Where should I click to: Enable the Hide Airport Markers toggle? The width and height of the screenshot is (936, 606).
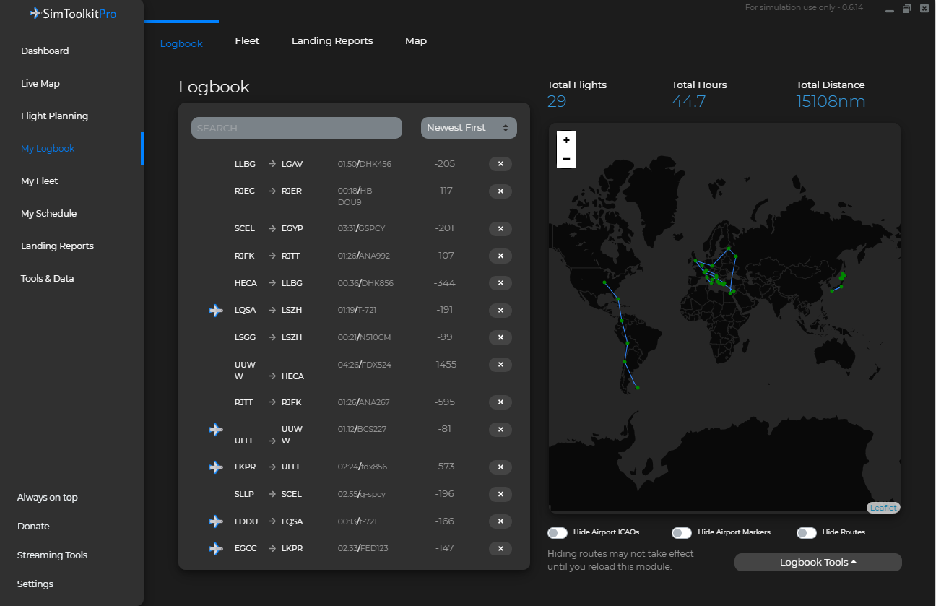(x=682, y=533)
